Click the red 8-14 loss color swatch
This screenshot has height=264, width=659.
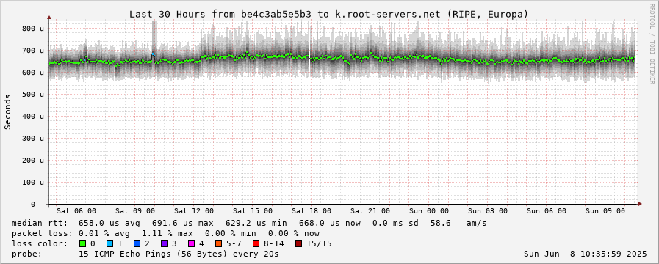pos(256,243)
